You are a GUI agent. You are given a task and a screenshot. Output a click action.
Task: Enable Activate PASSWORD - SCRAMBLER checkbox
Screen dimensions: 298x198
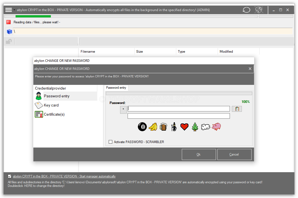110,142
